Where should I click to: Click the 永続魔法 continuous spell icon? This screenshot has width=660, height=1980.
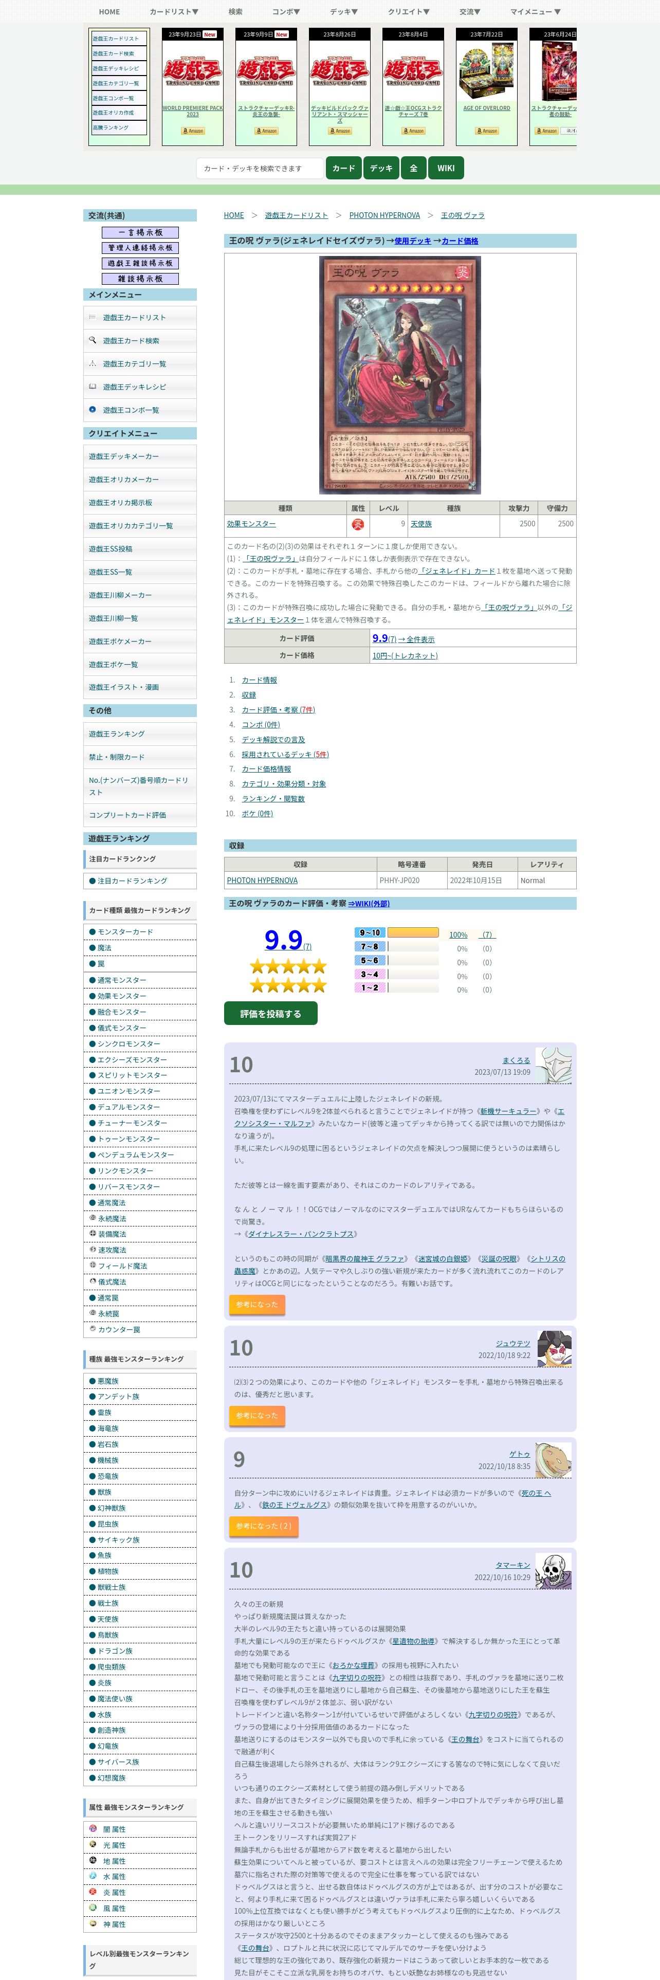[93, 1218]
